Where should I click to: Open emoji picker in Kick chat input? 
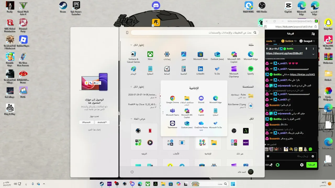312,156
